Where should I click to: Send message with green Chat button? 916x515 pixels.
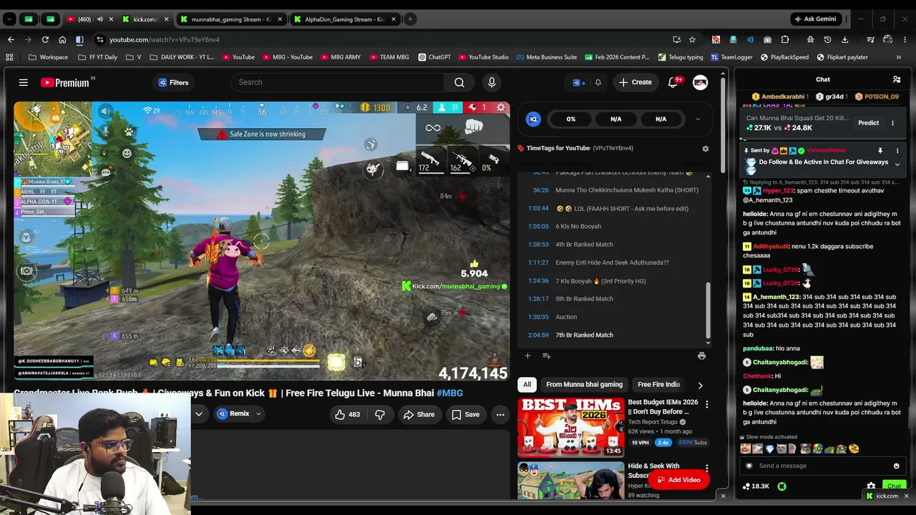(894, 486)
